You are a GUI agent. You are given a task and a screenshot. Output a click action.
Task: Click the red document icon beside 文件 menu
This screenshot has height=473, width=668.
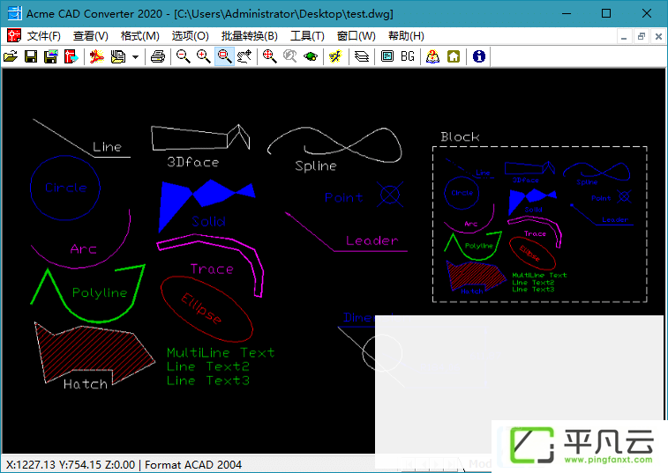(x=13, y=36)
